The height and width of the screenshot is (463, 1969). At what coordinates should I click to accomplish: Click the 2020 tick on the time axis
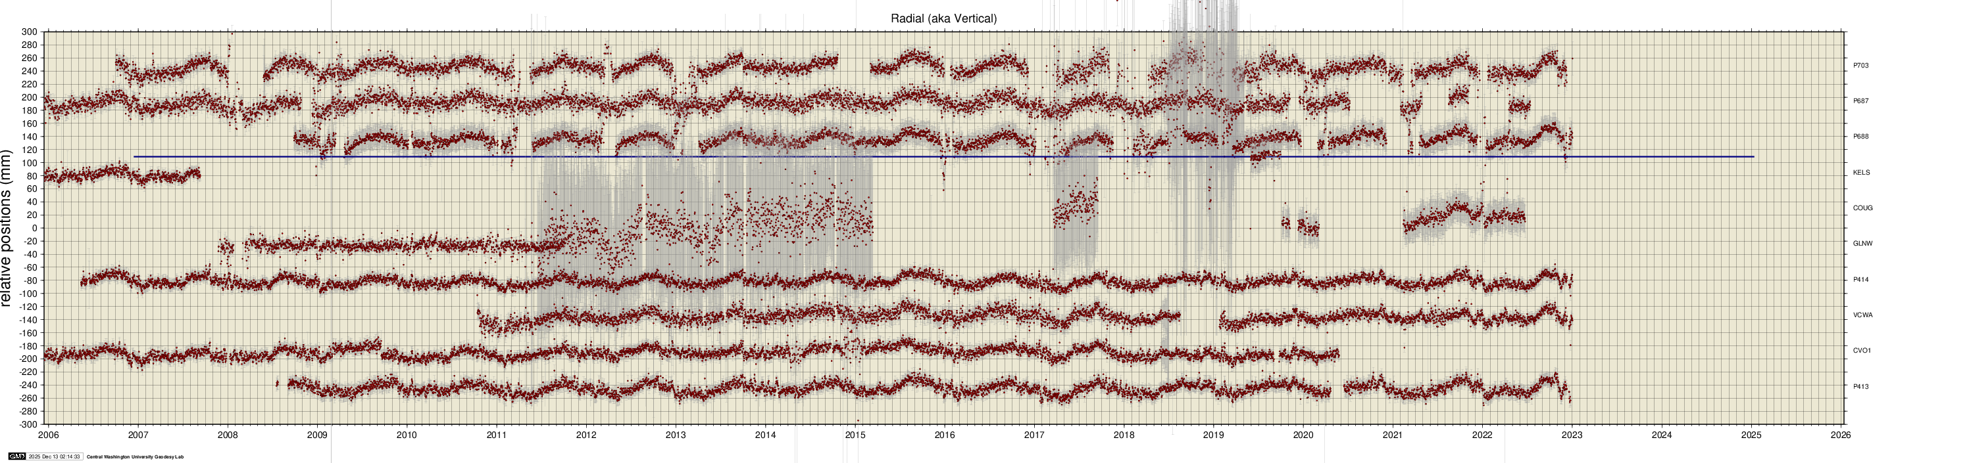click(x=1303, y=435)
